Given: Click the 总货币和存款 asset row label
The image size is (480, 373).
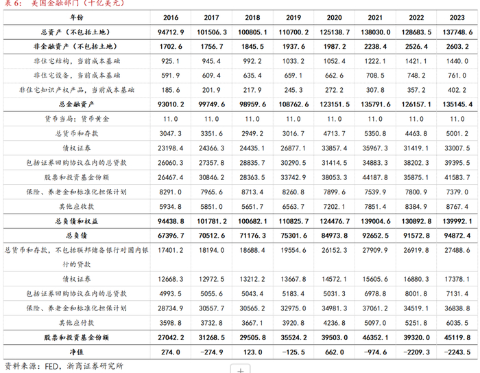Looking at the screenshot, I should (x=77, y=133).
